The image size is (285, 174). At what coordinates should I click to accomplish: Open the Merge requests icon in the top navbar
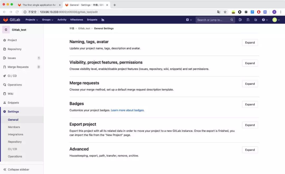(248, 20)
